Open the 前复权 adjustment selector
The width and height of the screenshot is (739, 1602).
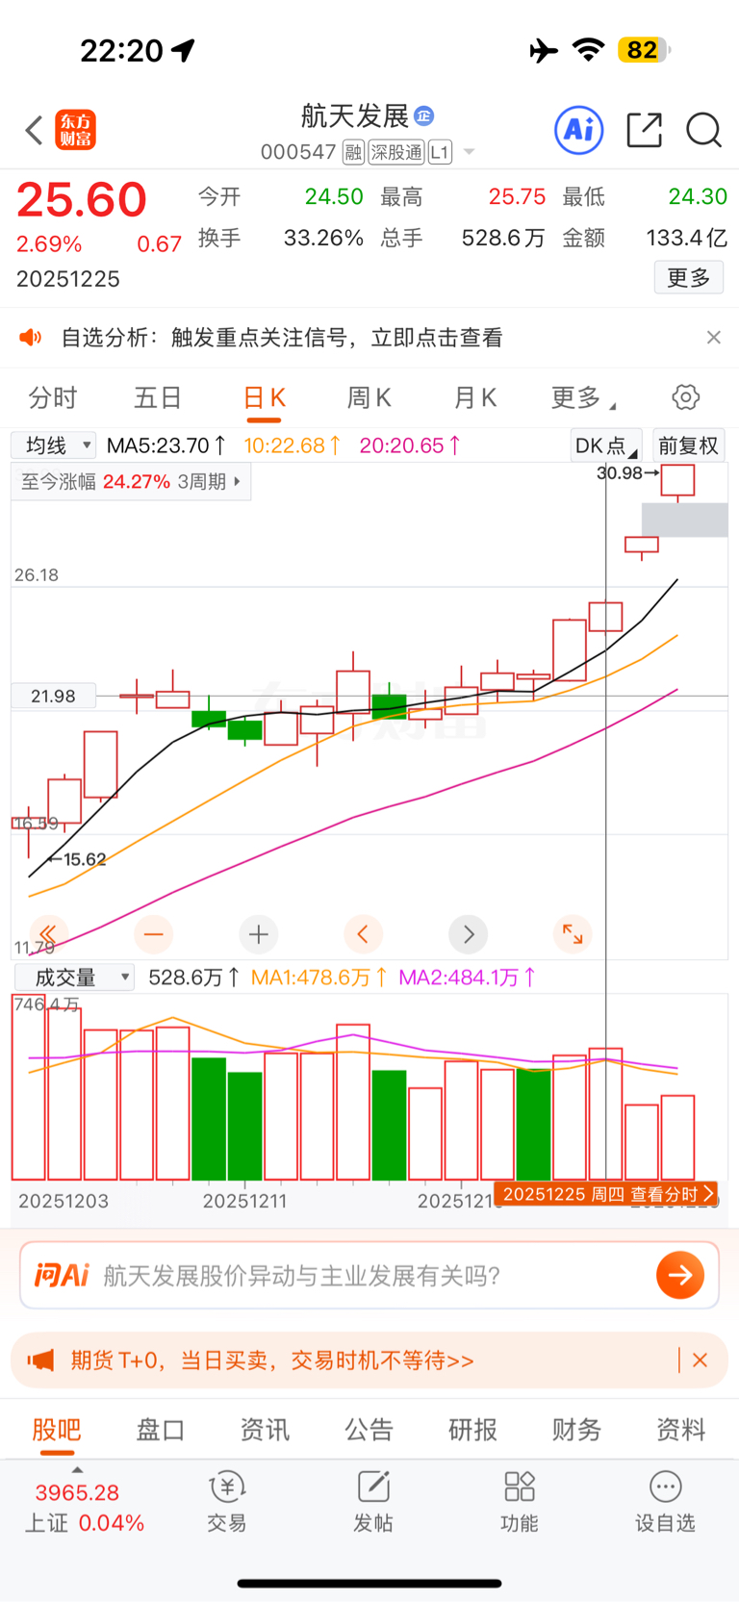coord(688,445)
